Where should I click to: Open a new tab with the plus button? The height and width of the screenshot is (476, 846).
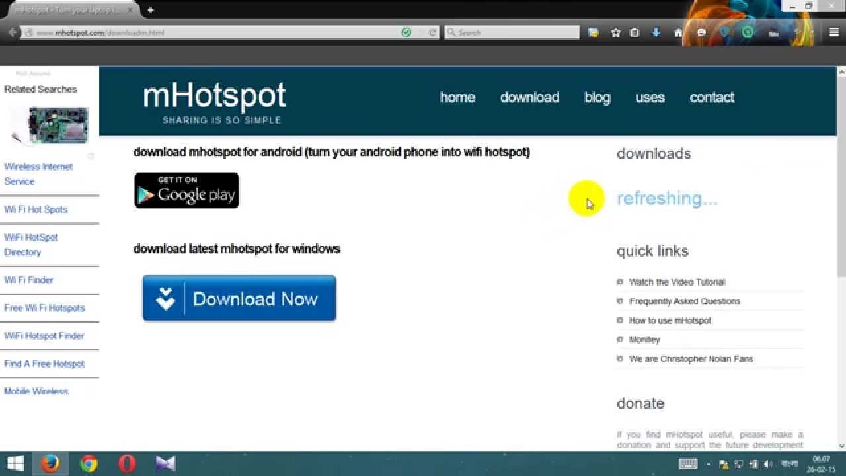pos(151,10)
